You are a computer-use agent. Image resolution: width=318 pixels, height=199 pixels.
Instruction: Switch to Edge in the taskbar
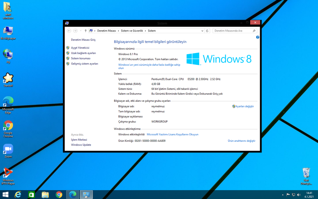pos(72,194)
